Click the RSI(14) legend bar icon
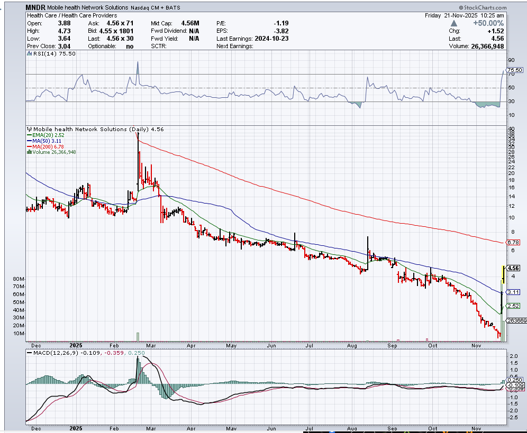The image size is (527, 433). (29, 53)
